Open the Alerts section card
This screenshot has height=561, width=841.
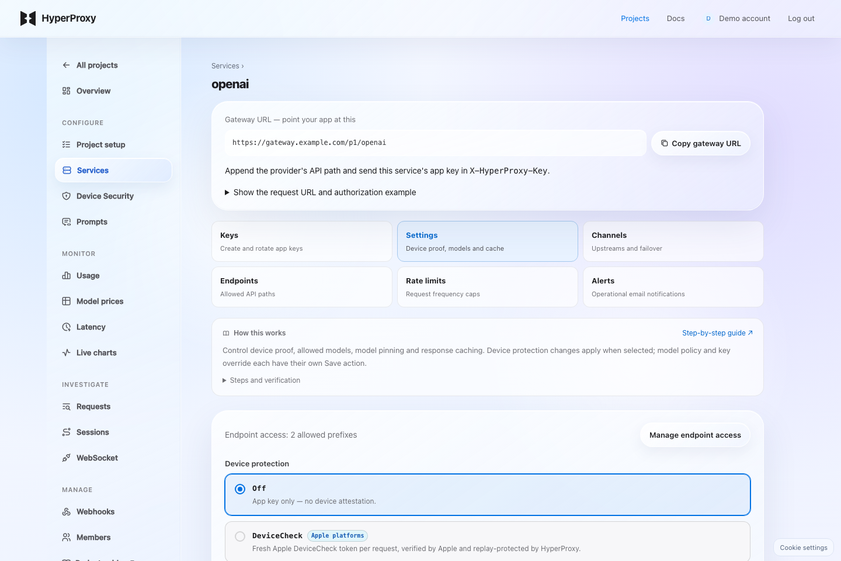(673, 287)
